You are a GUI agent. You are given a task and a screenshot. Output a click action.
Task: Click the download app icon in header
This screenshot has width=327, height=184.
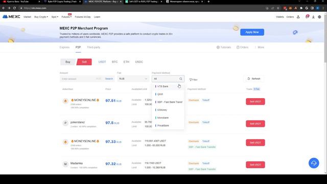[x=313, y=17]
